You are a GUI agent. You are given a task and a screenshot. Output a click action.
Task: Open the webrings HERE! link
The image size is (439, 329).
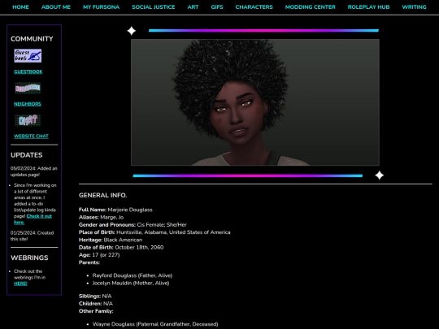coord(20,284)
